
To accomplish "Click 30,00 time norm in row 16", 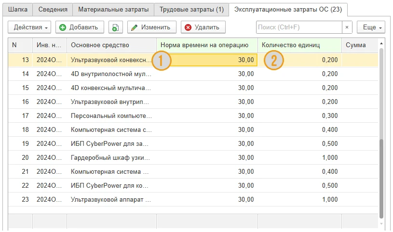I will coord(207,102).
